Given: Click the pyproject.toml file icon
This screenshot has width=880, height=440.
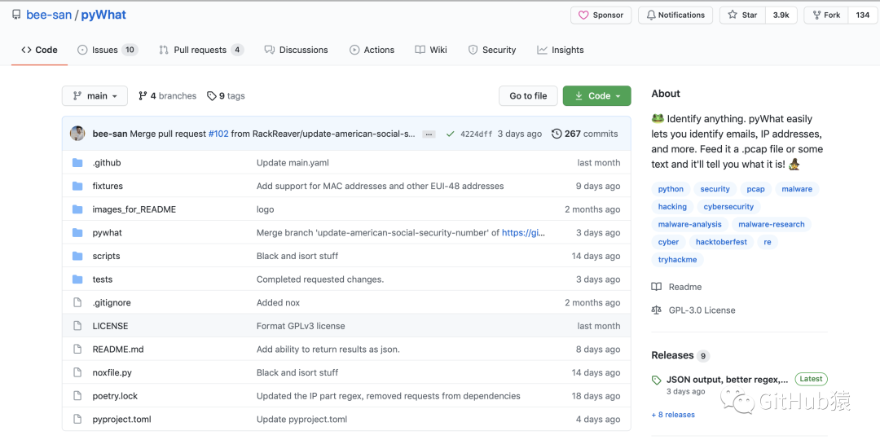Looking at the screenshot, I should pos(77,420).
